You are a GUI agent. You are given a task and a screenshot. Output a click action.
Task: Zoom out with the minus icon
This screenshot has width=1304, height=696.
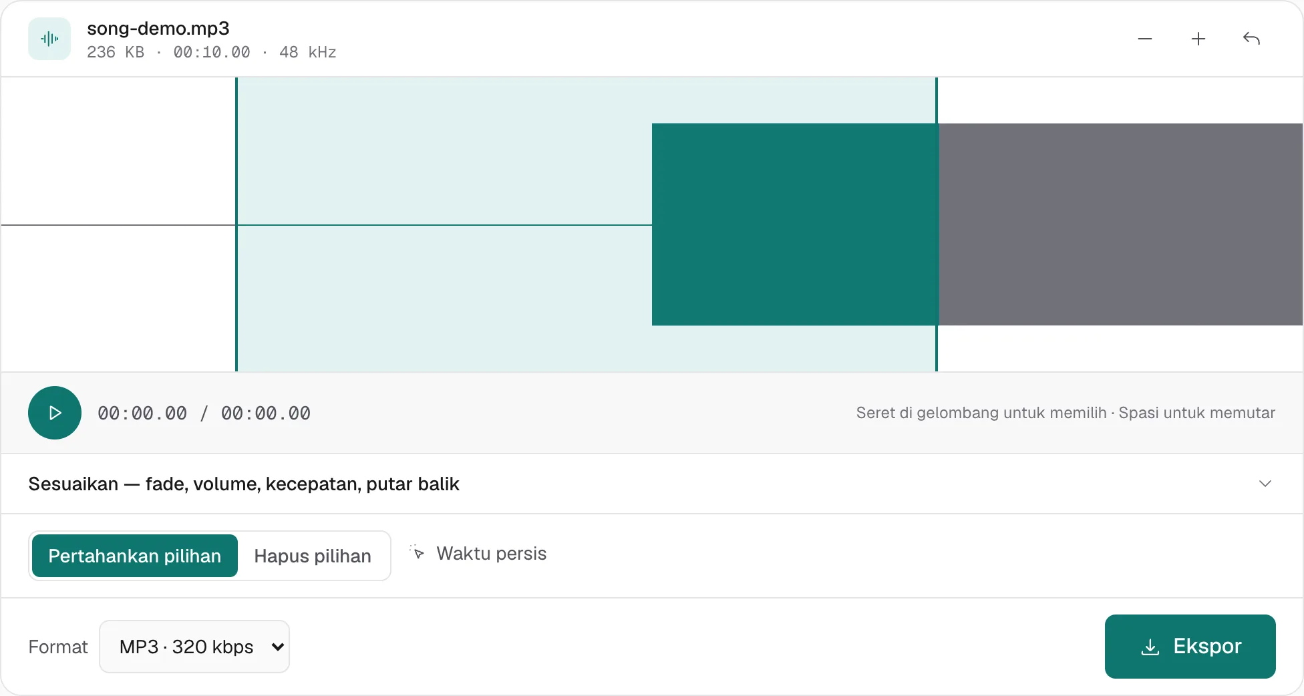point(1145,39)
